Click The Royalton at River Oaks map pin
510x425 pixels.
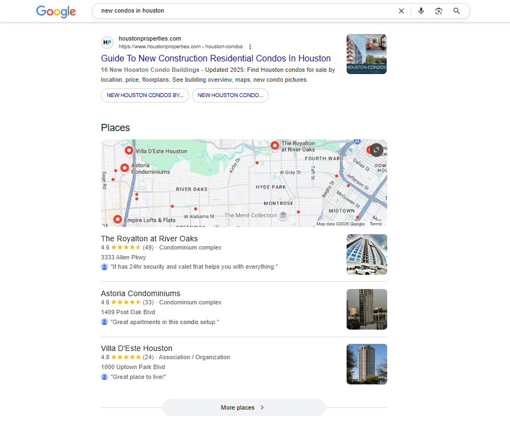pos(275,146)
